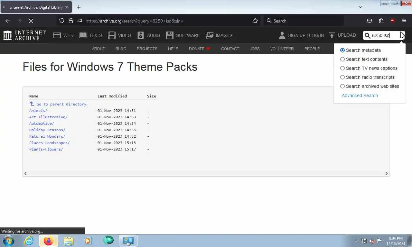Screen dimensions: 412x247
Task: Open the Automotive/ folder
Action: pyautogui.click(x=42, y=123)
